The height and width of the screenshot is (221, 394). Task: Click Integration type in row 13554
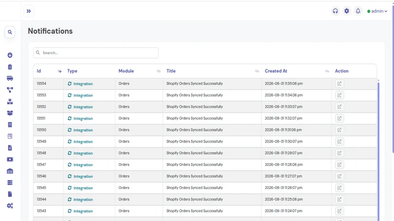tap(80, 83)
